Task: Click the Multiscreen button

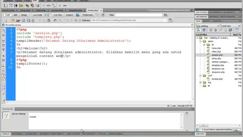Action: tap(88, 15)
